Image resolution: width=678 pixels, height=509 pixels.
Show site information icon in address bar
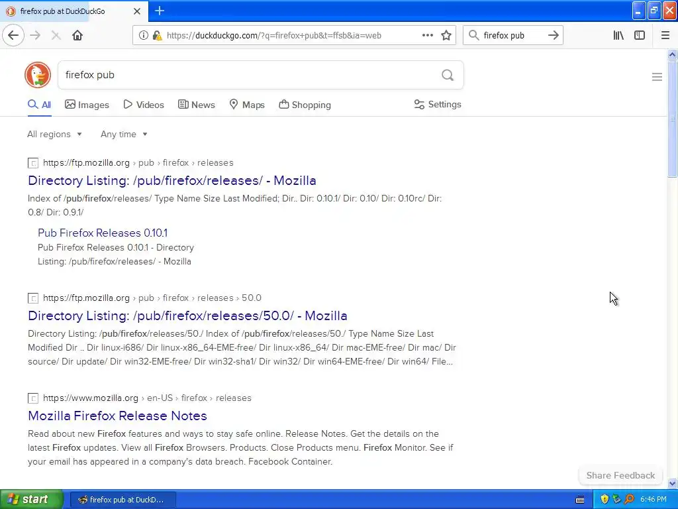click(x=143, y=36)
